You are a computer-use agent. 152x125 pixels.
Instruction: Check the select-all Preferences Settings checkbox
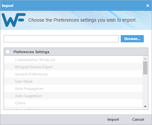pyautogui.click(x=8, y=52)
